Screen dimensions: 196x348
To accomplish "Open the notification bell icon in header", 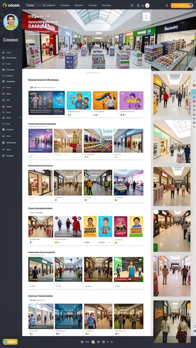I will (143, 5).
